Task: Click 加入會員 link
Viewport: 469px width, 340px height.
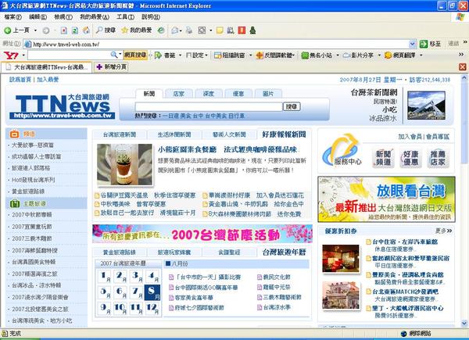Action: [410, 137]
